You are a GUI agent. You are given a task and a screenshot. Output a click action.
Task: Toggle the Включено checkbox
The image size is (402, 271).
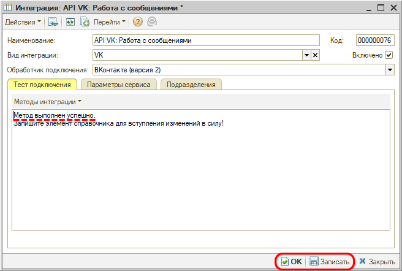389,55
